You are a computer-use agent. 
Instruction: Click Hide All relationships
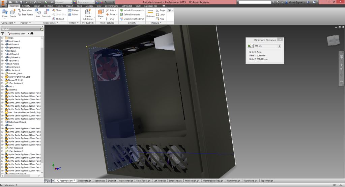(58, 19)
